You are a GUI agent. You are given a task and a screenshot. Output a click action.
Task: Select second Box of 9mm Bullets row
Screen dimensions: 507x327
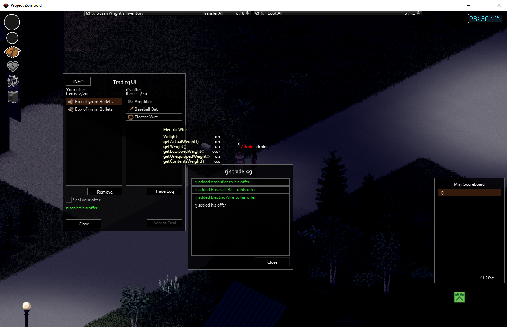[94, 109]
